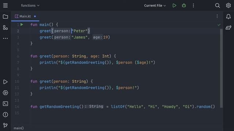Click the age value 19
Viewport: 234px width, 131px height.
(x=106, y=37)
